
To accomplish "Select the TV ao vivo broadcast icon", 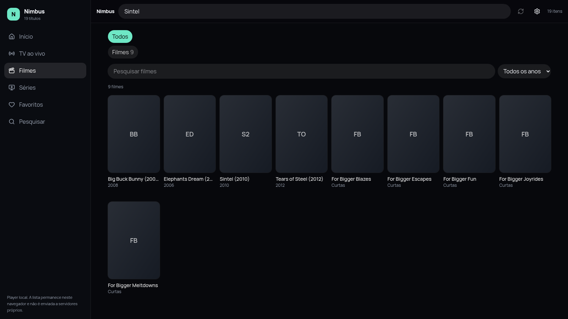I will click(12, 54).
